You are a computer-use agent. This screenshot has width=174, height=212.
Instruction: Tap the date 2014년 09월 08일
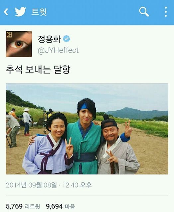[x=31, y=185]
